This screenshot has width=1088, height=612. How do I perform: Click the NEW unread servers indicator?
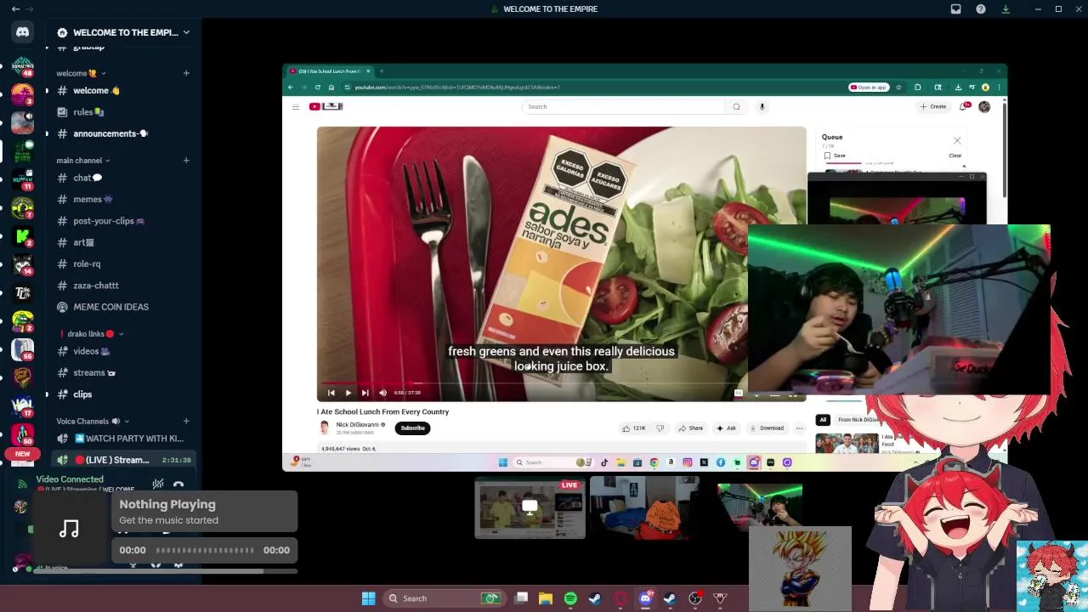click(x=22, y=454)
